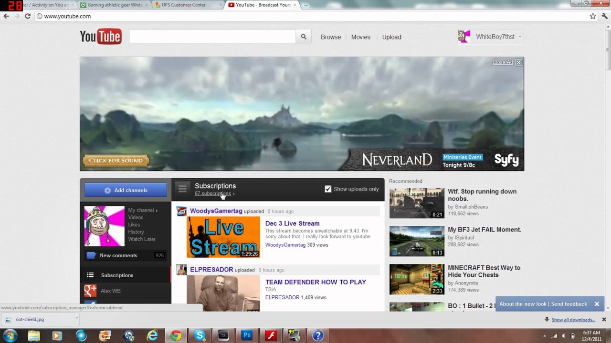Screen dimensions: 611x343
Task: Close the downloads bar
Action: pyautogui.click(x=604, y=320)
